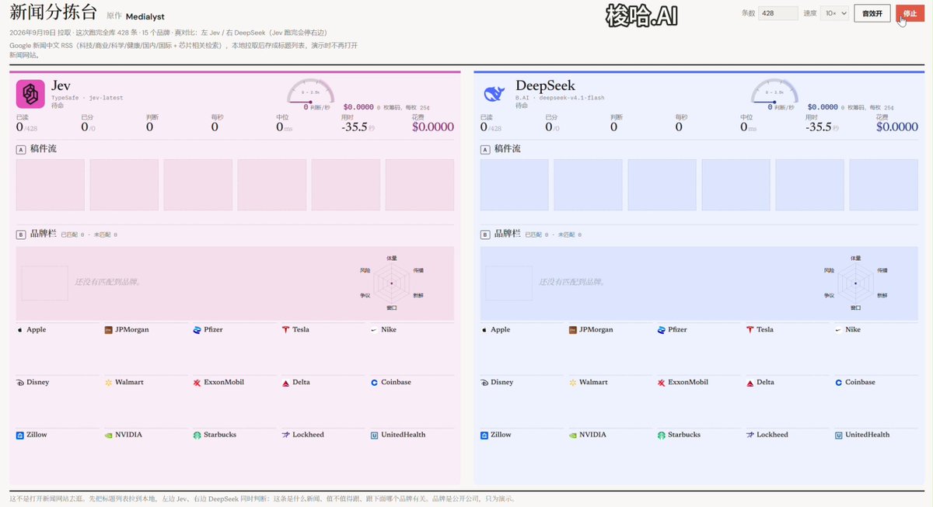Click Zillow label in the DeepSeek brand list
This screenshot has height=507, width=933.
pyautogui.click(x=501, y=436)
